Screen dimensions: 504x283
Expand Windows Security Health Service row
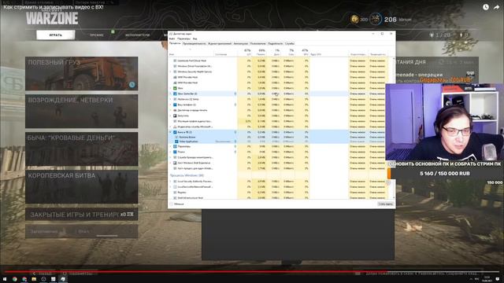coord(171,72)
